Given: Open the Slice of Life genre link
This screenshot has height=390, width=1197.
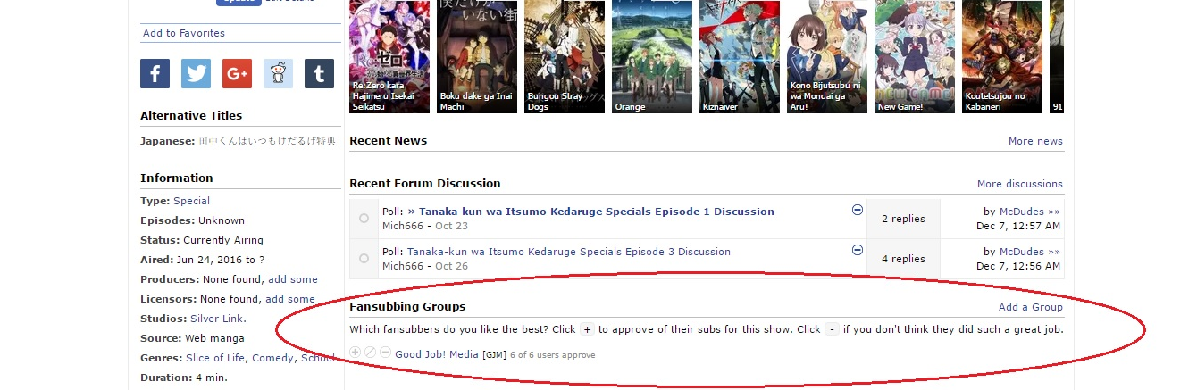Looking at the screenshot, I should tap(214, 358).
